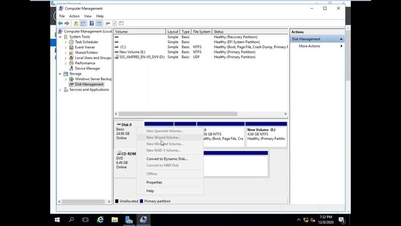Click the Forward arrow toolbar icon
The image size is (401, 226).
pyautogui.click(x=67, y=23)
